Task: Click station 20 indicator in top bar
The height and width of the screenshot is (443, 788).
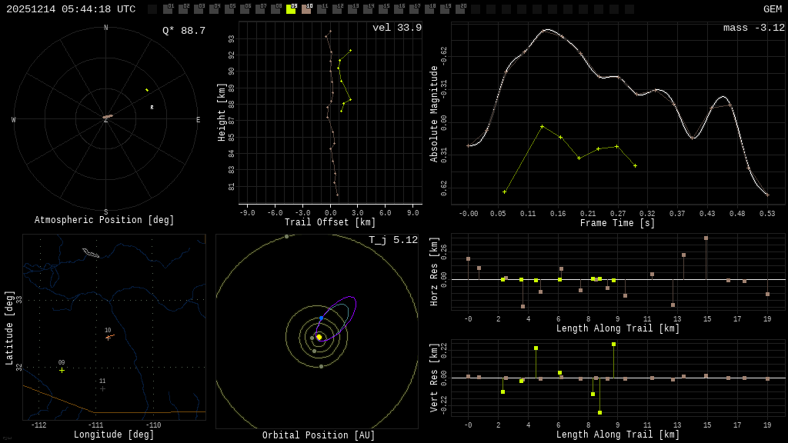Action: click(460, 9)
